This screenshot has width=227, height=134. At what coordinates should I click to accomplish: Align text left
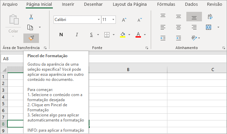163,27
